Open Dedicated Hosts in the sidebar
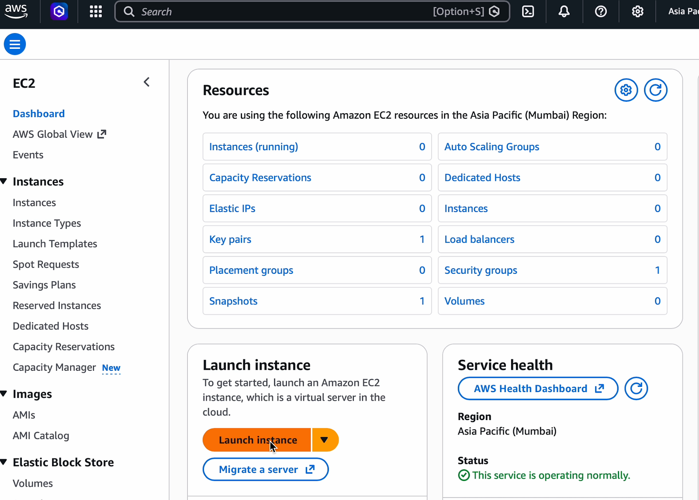The height and width of the screenshot is (500, 699). point(50,326)
